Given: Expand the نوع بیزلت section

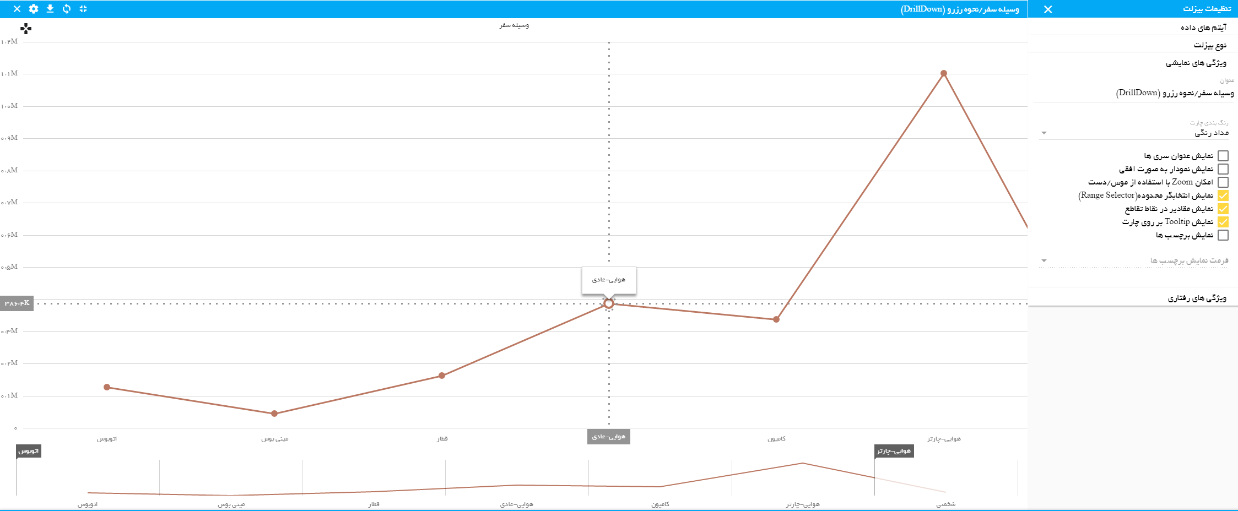Looking at the screenshot, I should point(1133,45).
